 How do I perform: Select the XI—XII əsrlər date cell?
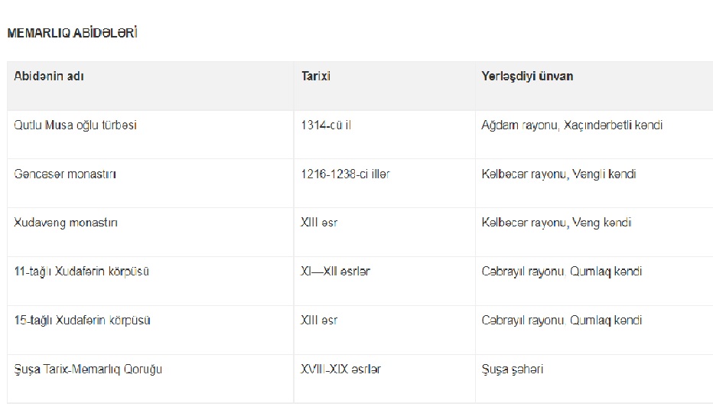pyautogui.click(x=335, y=272)
